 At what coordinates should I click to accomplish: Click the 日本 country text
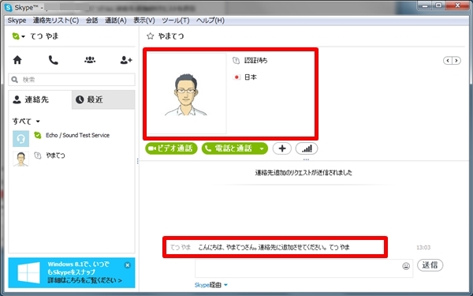coord(251,77)
